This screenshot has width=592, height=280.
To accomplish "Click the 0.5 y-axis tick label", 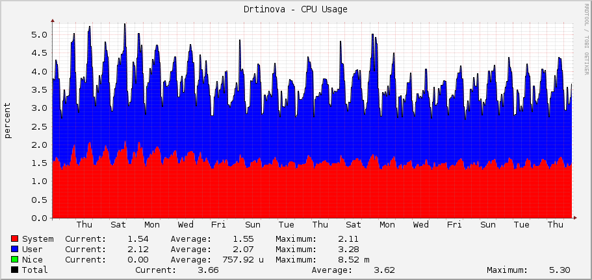I will tap(39, 200).
